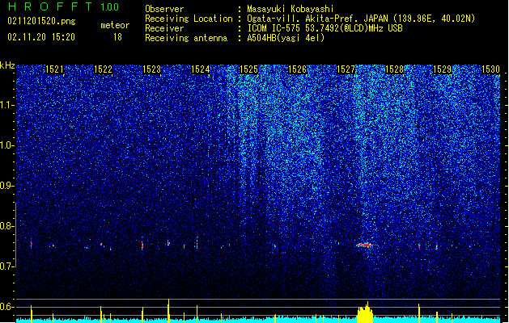The image size is (509, 323).
Task: Click the wide yellow intensity peak after 1527
Action: pyautogui.click(x=365, y=313)
